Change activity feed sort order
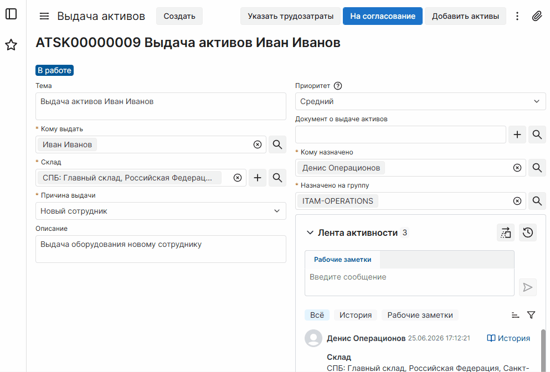Image resolution: width=550 pixels, height=372 pixels. click(515, 315)
